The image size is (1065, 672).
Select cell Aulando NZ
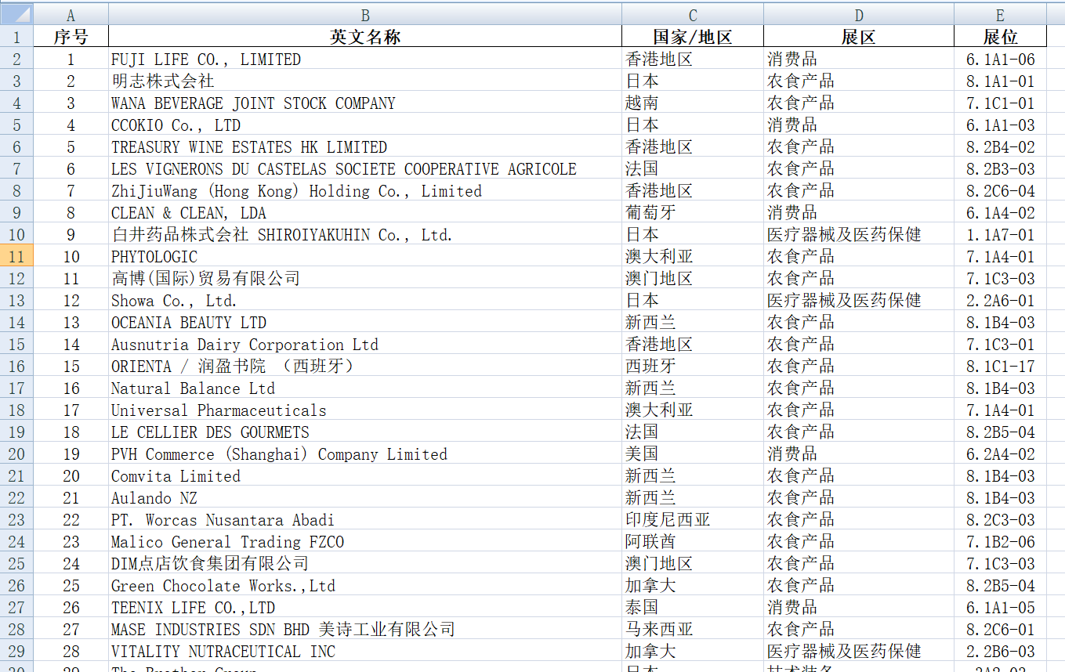coord(365,497)
